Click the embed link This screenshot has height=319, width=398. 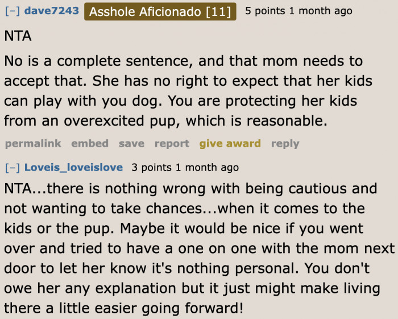point(90,144)
